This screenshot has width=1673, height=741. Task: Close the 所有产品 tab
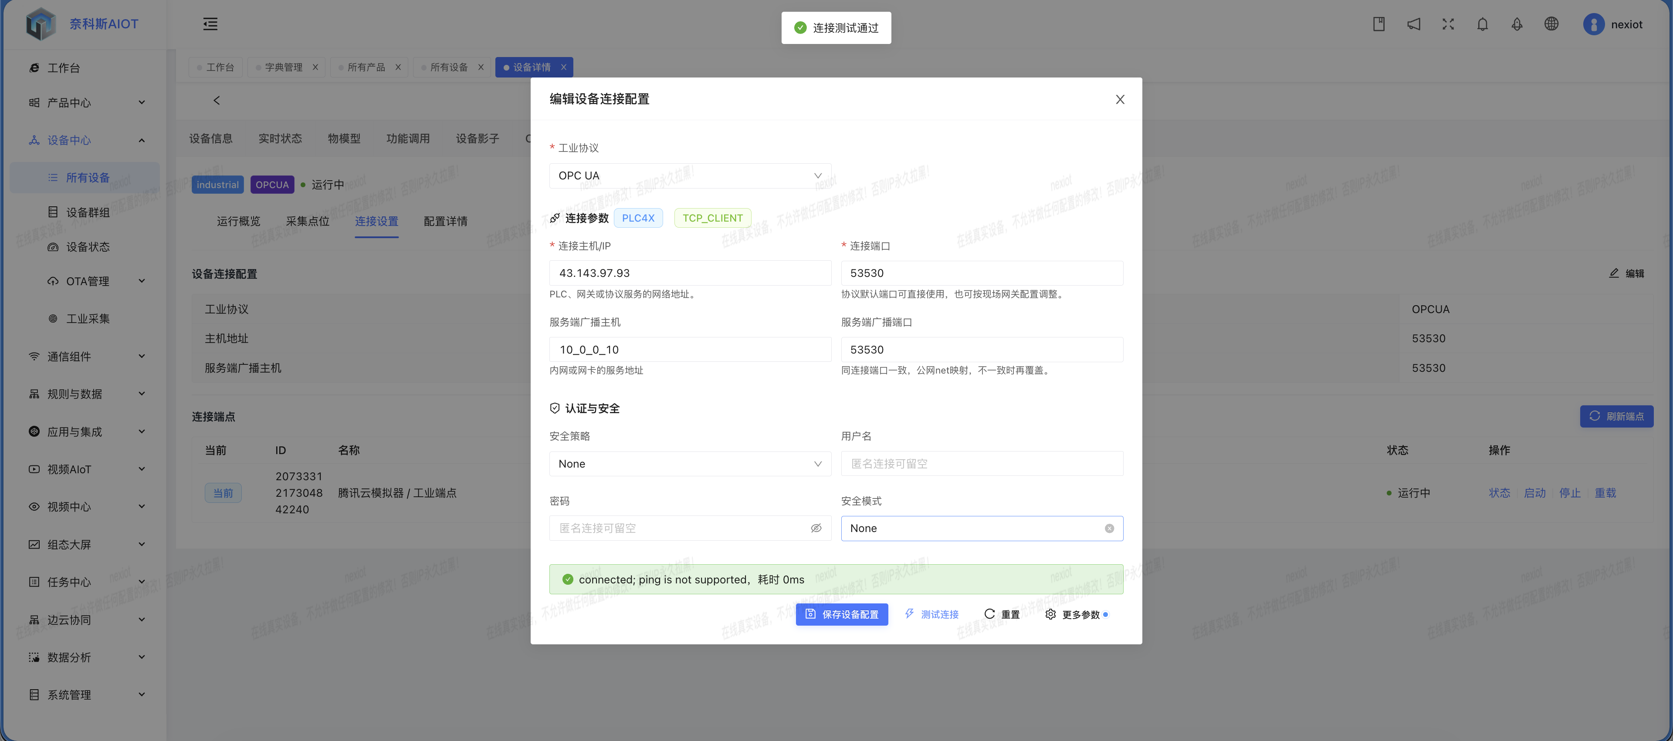[397, 67]
